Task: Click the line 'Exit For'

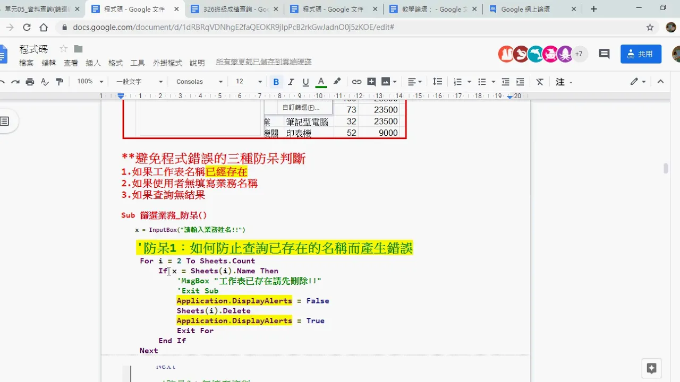Action: 195,331
